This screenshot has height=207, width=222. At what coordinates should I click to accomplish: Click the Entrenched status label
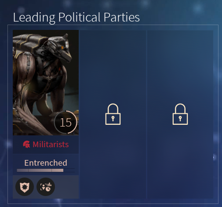pos(46,163)
